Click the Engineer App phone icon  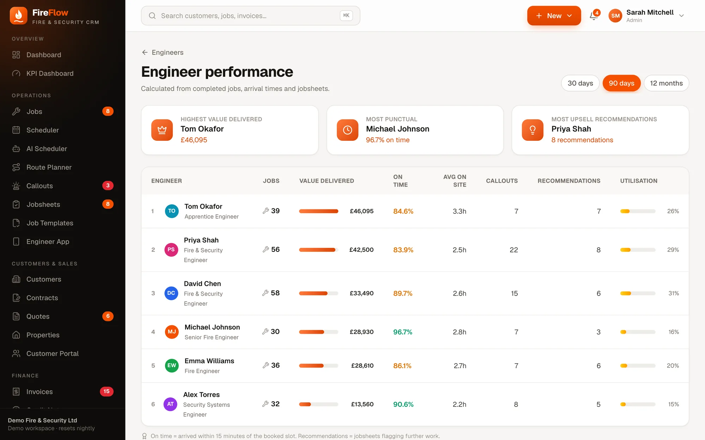[x=16, y=242]
